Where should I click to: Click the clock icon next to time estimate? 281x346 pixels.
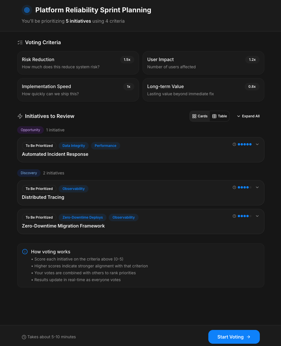point(24,337)
